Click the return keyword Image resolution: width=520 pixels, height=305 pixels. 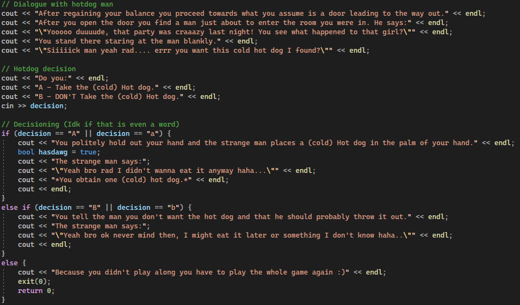pos(30,290)
